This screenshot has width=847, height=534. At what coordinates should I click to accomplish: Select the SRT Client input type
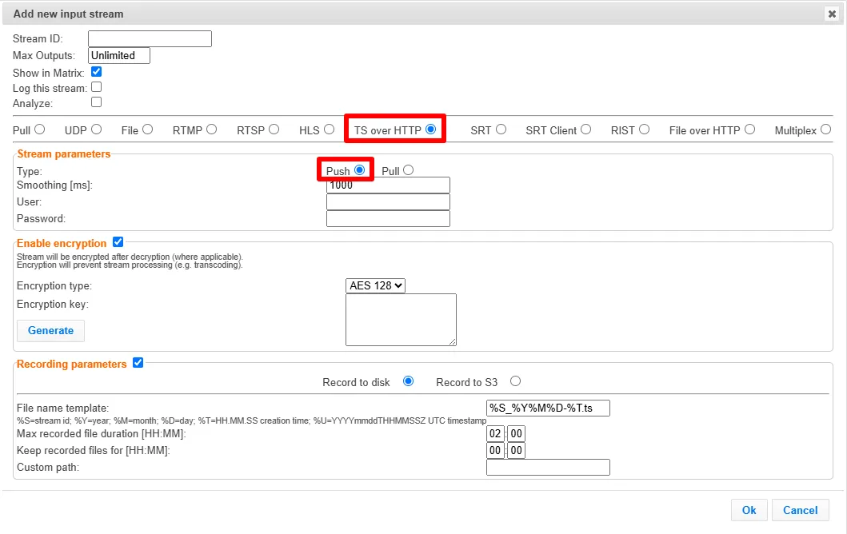coord(585,130)
